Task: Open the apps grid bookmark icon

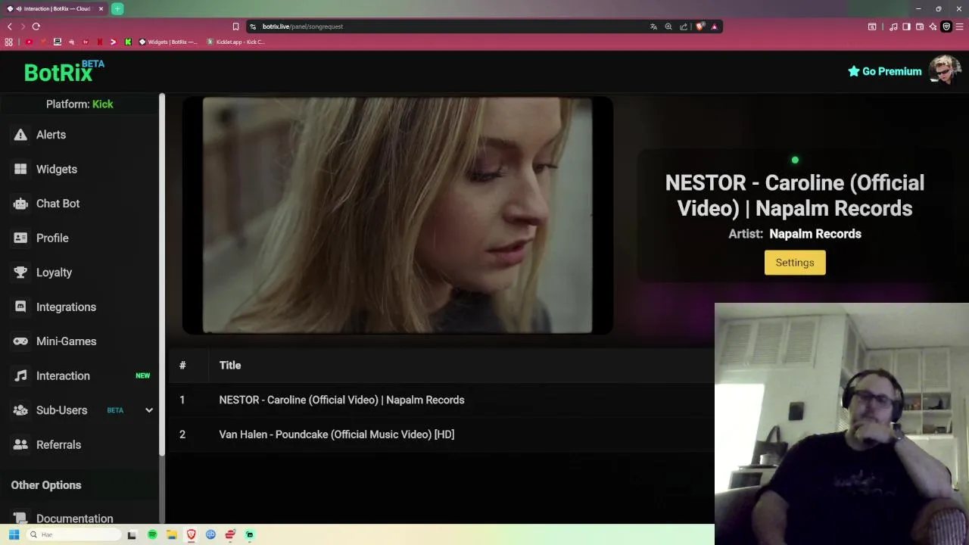Action: (9, 42)
